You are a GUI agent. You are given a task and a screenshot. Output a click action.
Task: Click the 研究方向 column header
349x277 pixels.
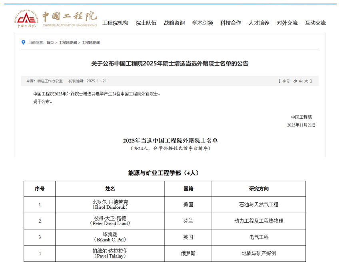click(x=259, y=189)
